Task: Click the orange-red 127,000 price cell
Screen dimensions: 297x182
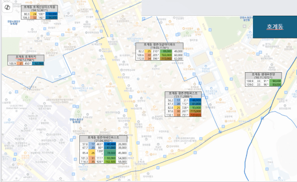Action: (195, 115)
